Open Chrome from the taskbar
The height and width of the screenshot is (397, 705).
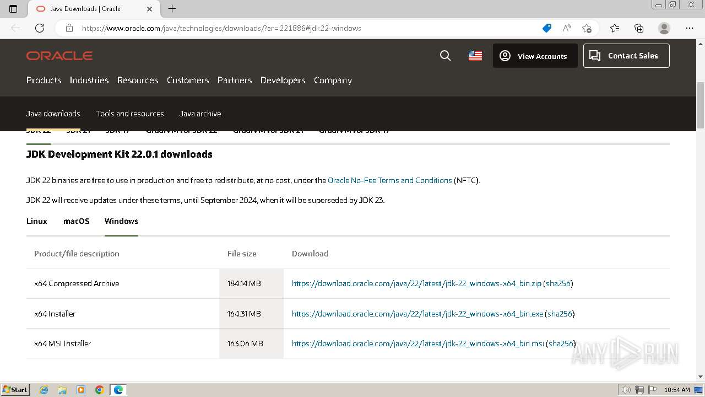tap(100, 390)
